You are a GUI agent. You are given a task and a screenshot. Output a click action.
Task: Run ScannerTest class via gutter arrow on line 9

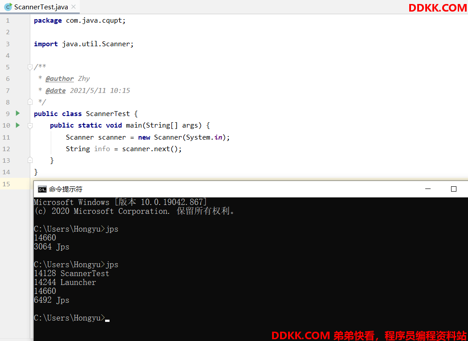(x=18, y=113)
